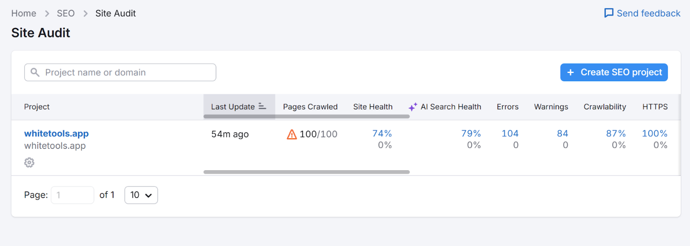
Task: Go to Home in the breadcrumb
Action: pyautogui.click(x=24, y=14)
